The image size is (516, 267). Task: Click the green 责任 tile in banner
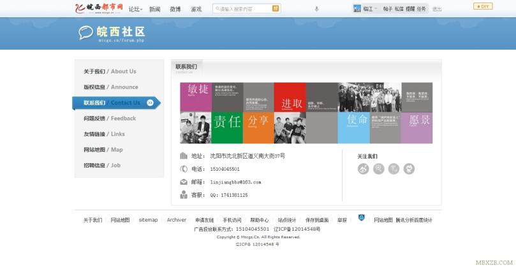tap(226, 128)
